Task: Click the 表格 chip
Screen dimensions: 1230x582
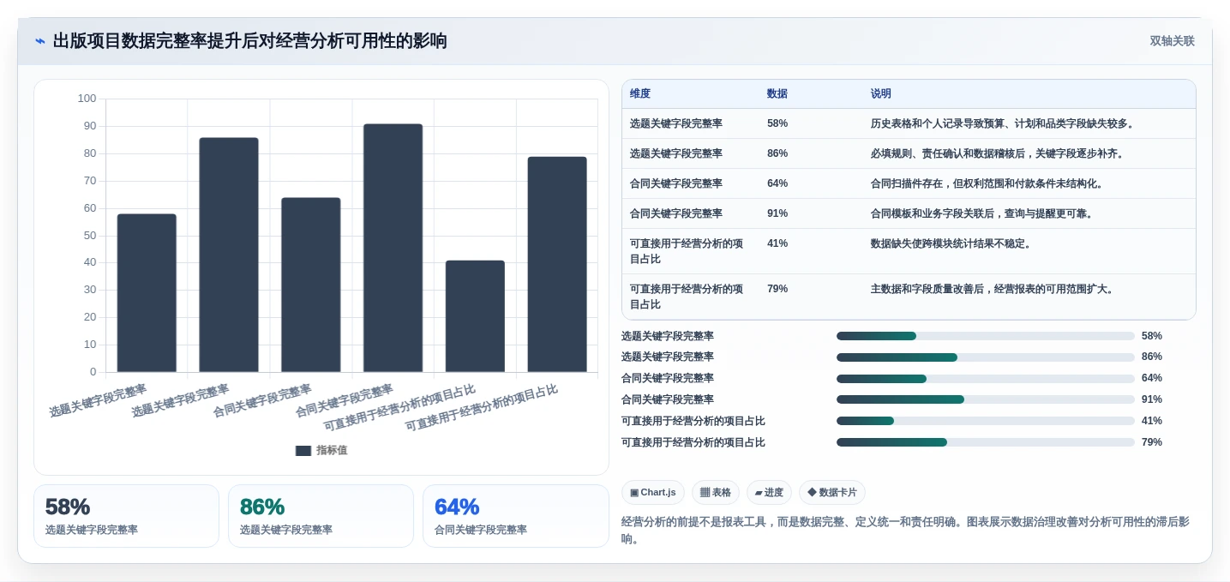Action: (x=716, y=492)
